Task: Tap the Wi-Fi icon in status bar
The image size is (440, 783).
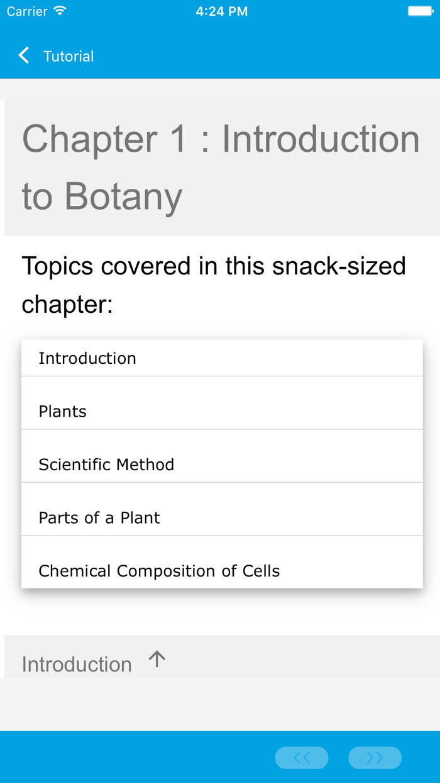Action: (x=60, y=11)
